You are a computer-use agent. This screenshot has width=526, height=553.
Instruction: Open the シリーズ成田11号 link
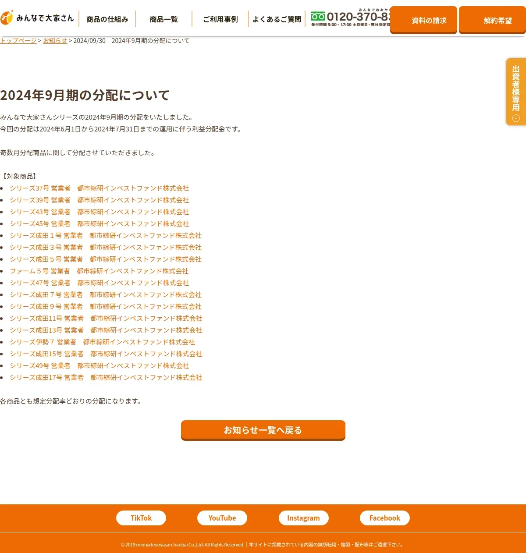pos(106,319)
